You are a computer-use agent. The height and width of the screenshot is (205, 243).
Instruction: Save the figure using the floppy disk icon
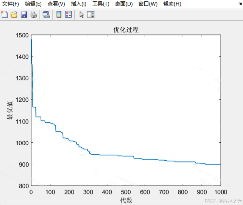(24, 15)
